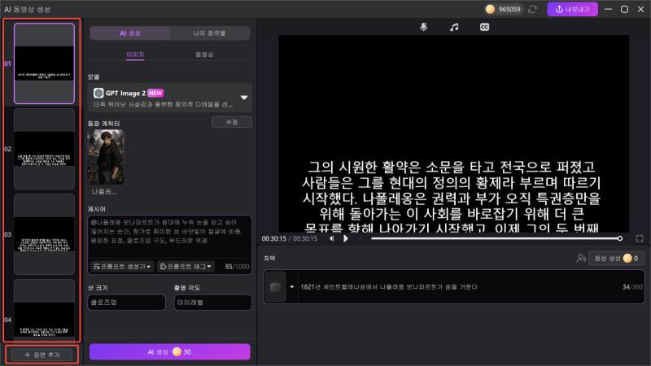651x366 pixels.
Task: Open the music note audio icon
Action: [454, 27]
